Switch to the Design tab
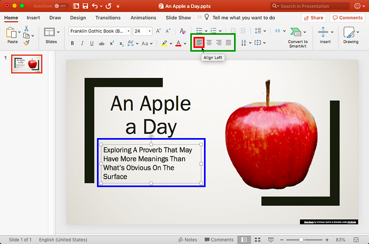The image size is (369, 244). point(78,17)
